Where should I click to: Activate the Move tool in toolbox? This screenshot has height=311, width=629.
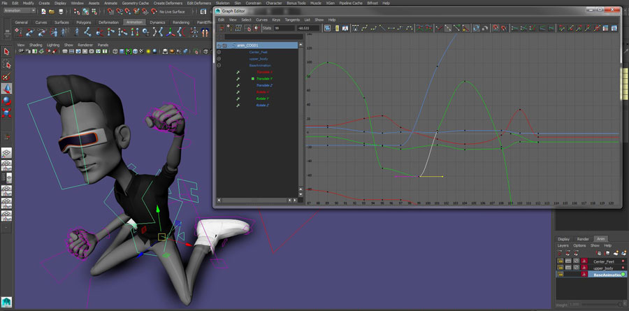[x=6, y=88]
